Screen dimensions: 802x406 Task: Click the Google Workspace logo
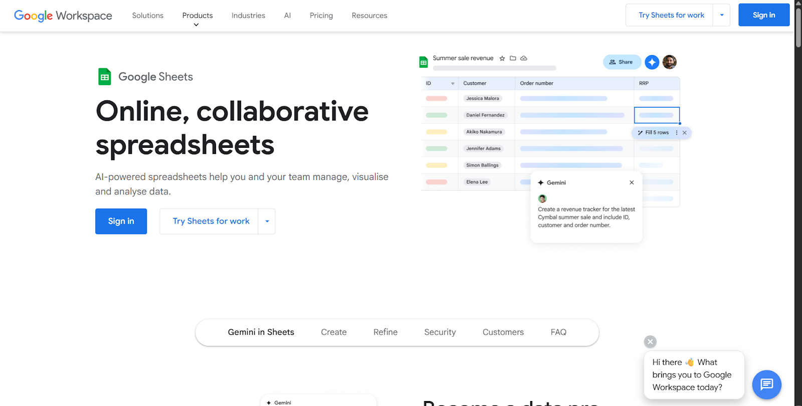pyautogui.click(x=63, y=16)
